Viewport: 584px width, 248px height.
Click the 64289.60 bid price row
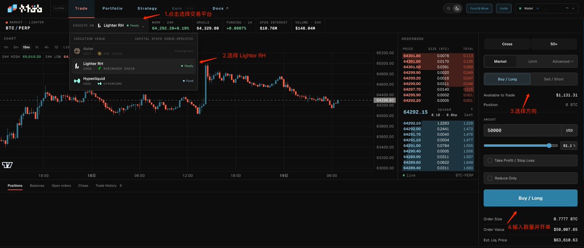click(438, 162)
